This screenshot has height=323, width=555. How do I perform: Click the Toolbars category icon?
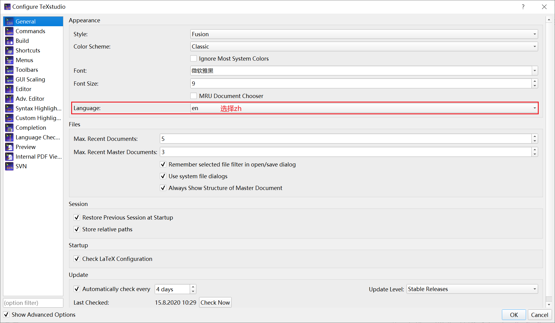tap(9, 70)
